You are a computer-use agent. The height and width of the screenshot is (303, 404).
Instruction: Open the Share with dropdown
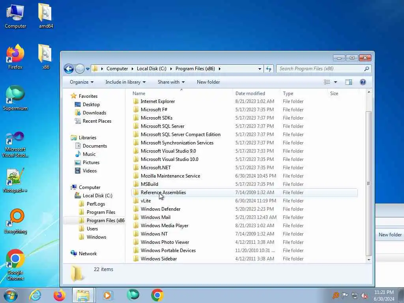point(171,82)
